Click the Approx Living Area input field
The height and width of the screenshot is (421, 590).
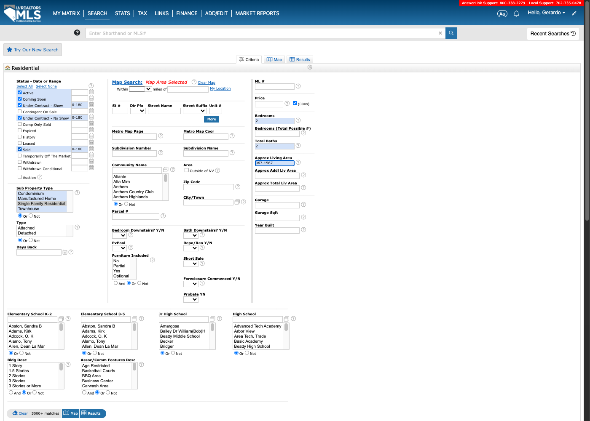pos(274,163)
